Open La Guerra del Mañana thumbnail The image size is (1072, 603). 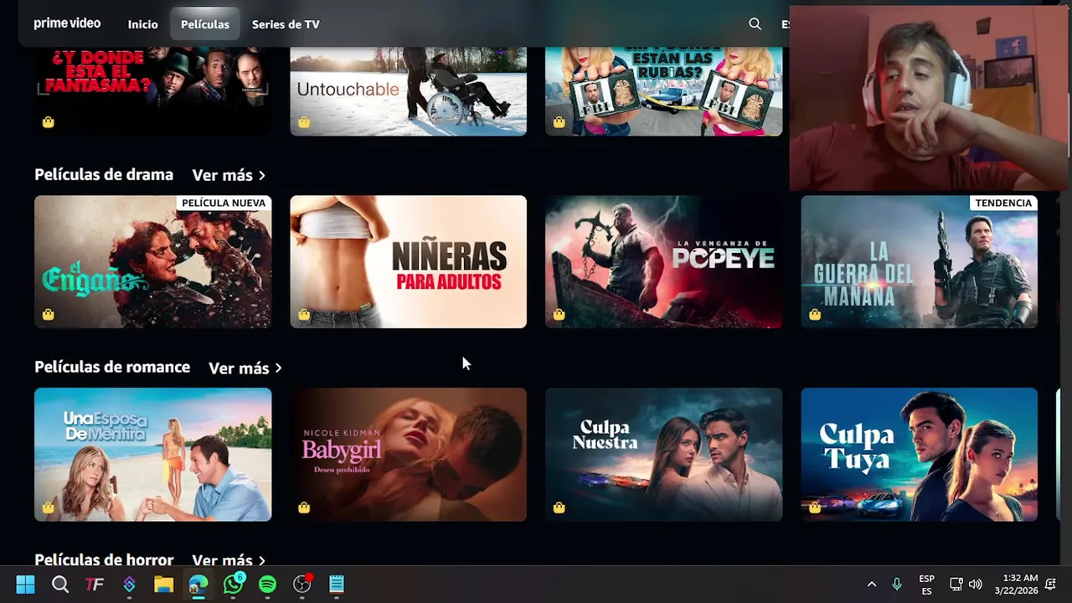coord(919,262)
